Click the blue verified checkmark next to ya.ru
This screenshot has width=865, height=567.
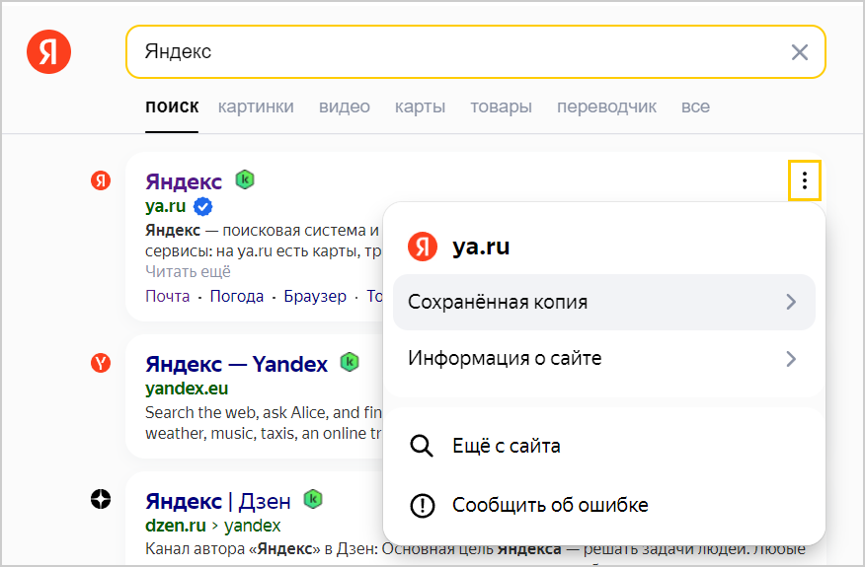point(203,207)
